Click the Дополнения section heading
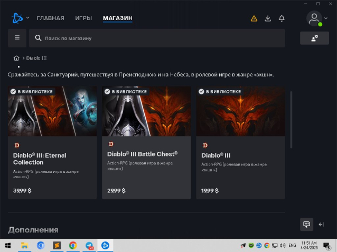Image resolution: width=337 pixels, height=252 pixels. coord(33,230)
